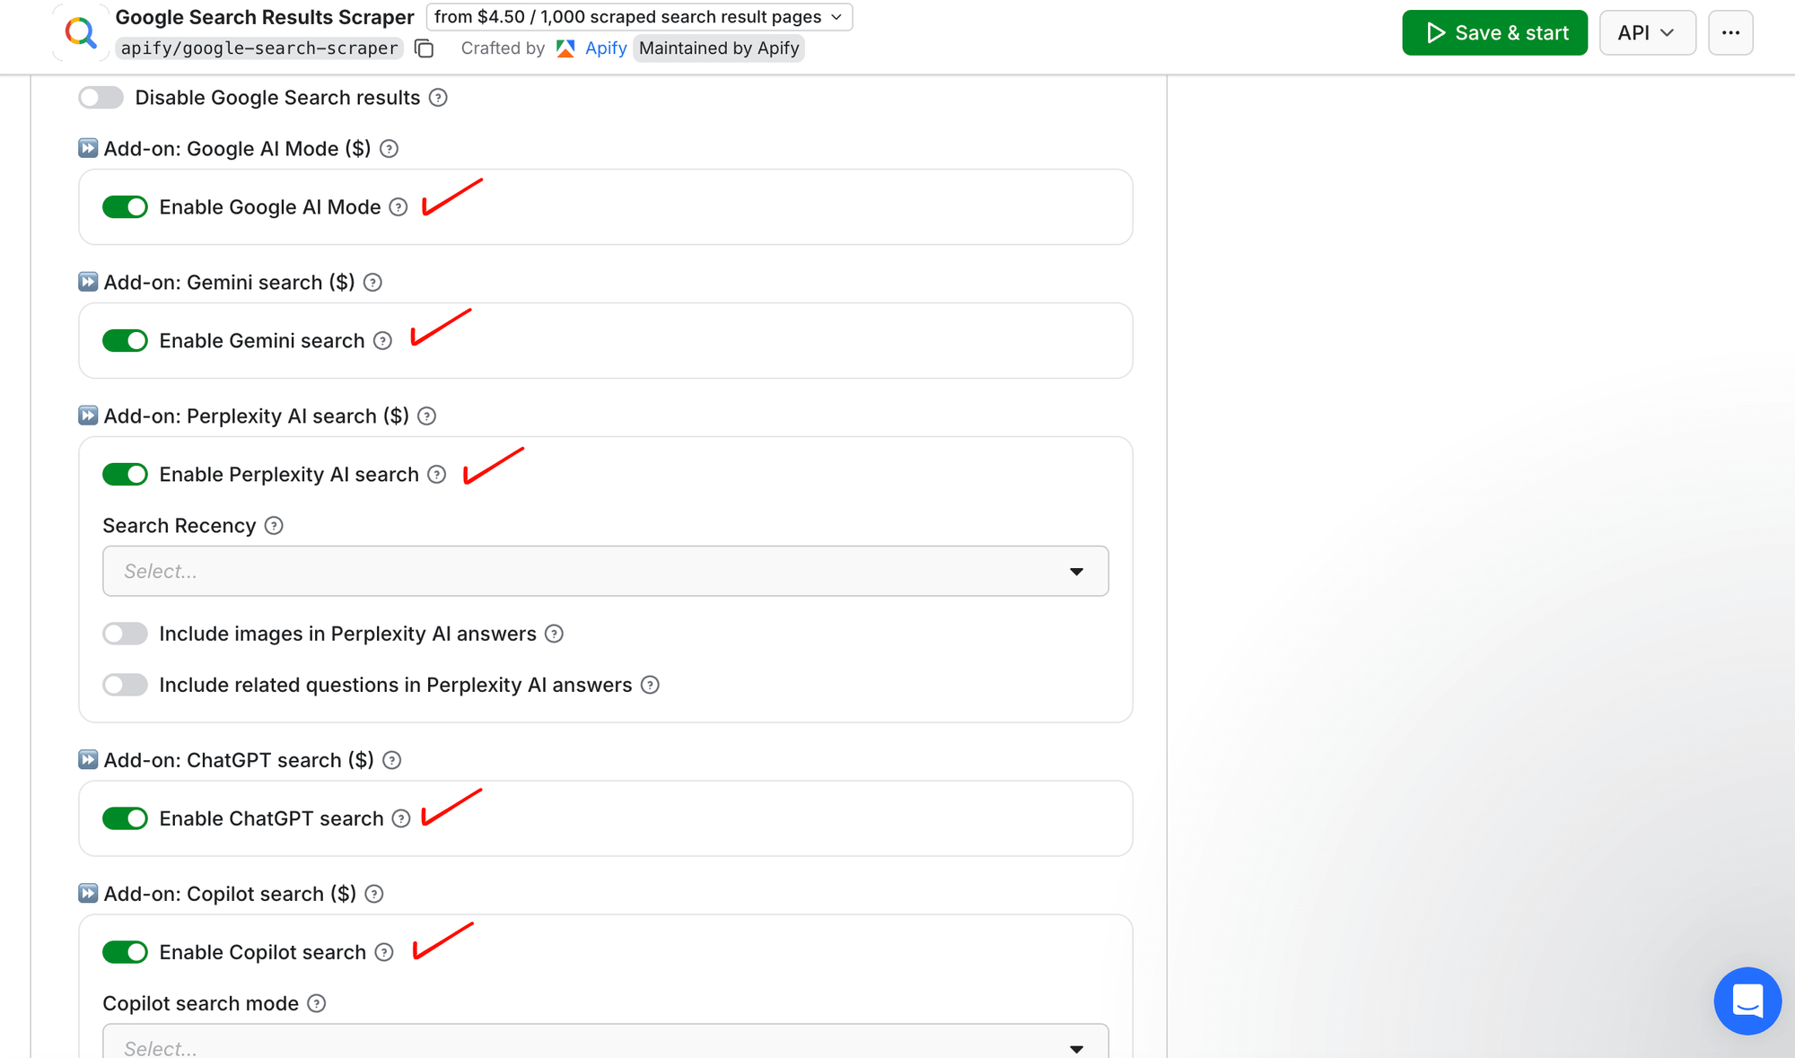Screen dimensions: 1795x1058
Task: Show help for Add-on: Gemini search
Action: tap(372, 283)
